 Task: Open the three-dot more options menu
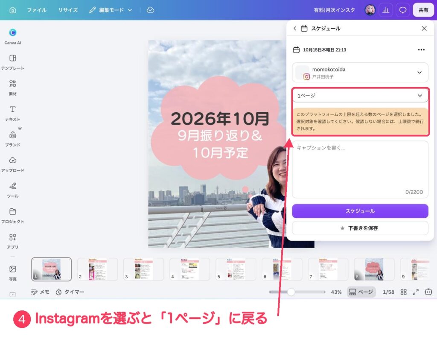[421, 50]
